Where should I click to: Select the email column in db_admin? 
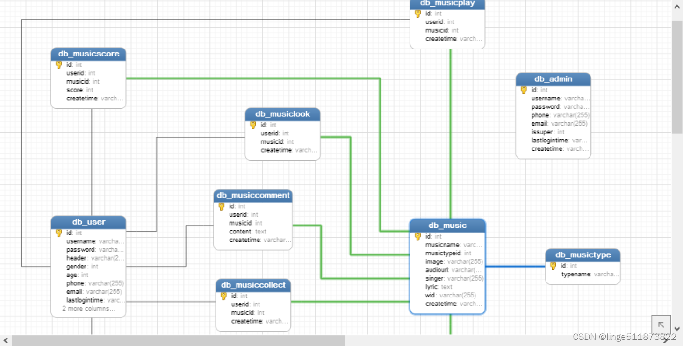tap(560, 124)
